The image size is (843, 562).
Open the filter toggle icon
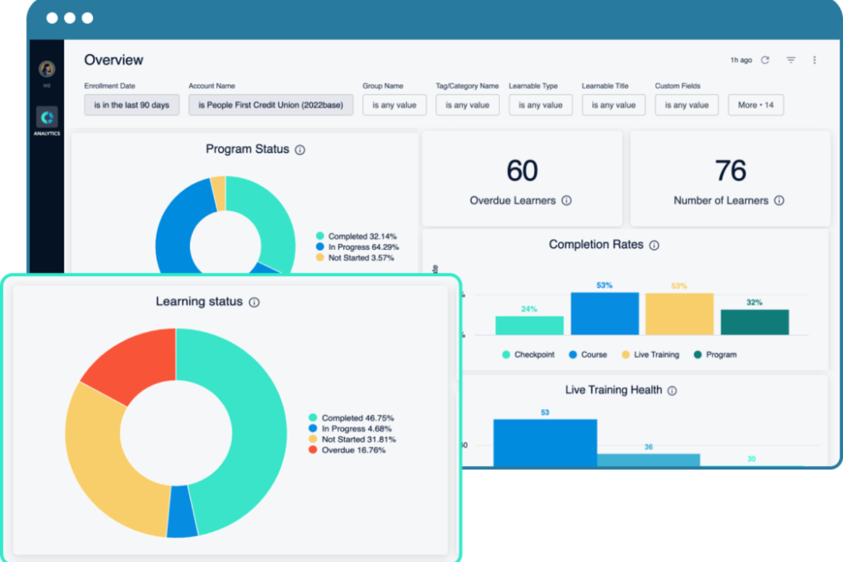pyautogui.click(x=791, y=60)
